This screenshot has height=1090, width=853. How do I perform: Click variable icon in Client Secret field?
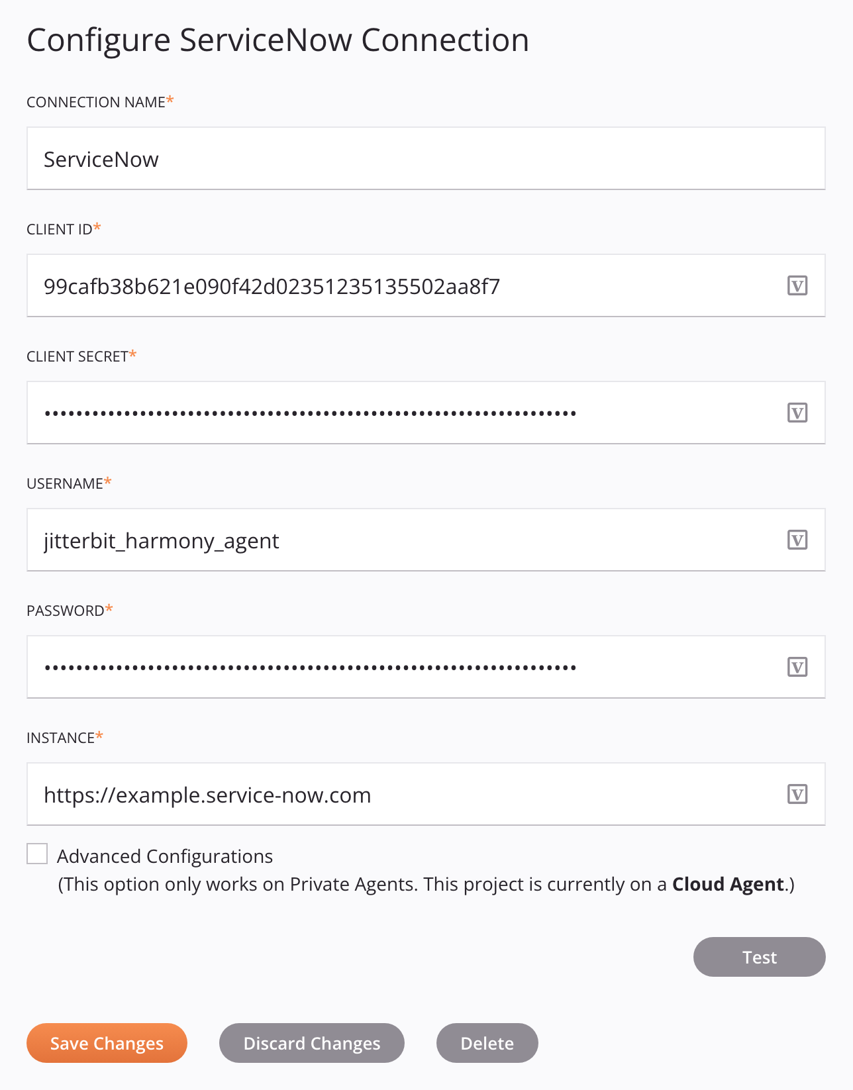[797, 413]
